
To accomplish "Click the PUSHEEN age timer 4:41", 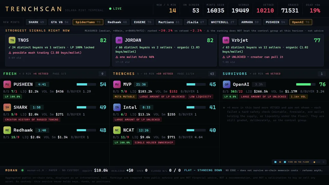I will pyautogui.click(x=42, y=85).
